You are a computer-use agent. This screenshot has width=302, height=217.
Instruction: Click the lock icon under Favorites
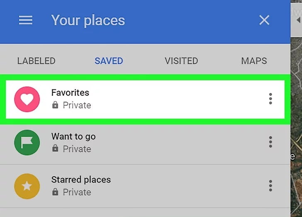[55, 105]
